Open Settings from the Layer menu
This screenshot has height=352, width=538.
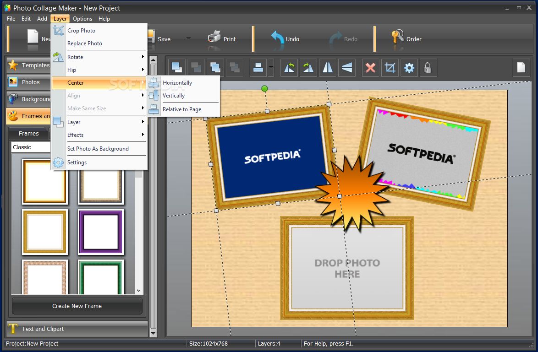tap(99, 162)
